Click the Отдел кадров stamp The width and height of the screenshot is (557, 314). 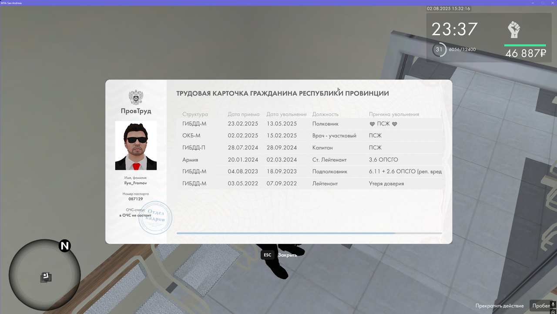click(x=155, y=218)
